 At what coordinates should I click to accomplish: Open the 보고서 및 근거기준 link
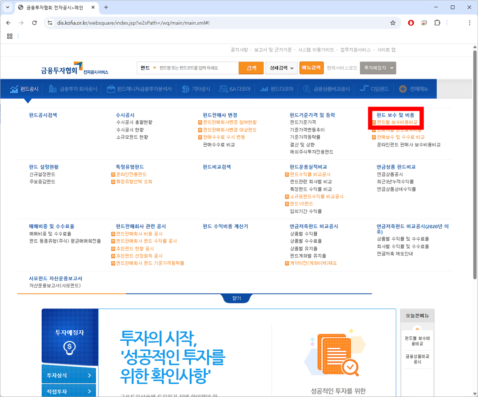[x=273, y=50]
